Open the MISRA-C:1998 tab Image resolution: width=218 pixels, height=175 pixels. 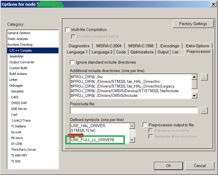click(141, 46)
